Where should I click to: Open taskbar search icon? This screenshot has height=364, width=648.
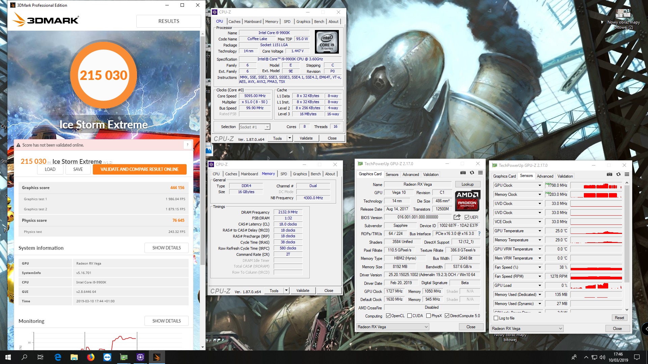point(24,357)
